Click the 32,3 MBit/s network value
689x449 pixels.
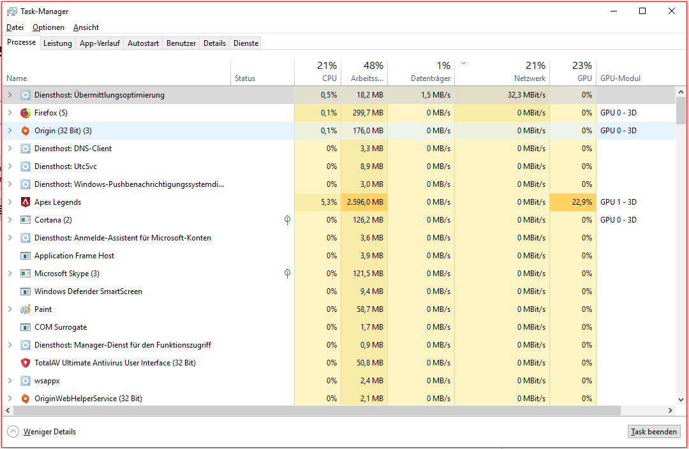(x=526, y=95)
